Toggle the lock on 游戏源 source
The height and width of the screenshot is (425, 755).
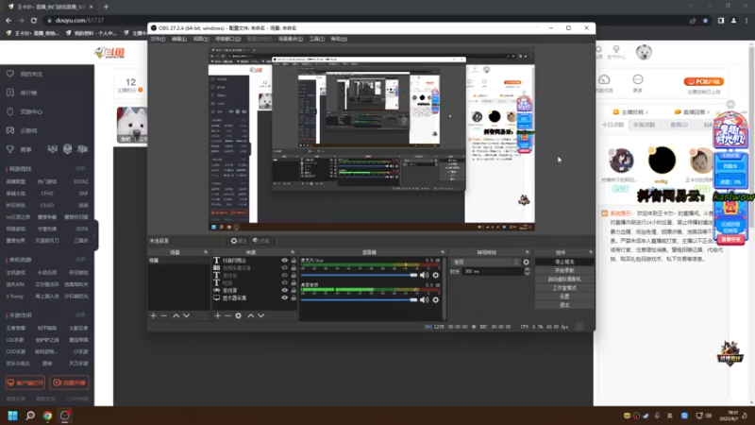coord(294,290)
